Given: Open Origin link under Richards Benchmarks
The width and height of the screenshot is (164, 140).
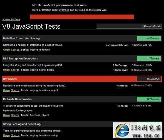Looking at the screenshot, I should pyautogui.click(x=6, y=115).
